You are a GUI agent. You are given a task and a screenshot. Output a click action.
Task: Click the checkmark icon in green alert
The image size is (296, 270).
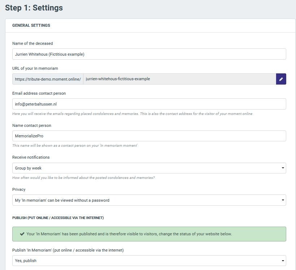pos(22,234)
